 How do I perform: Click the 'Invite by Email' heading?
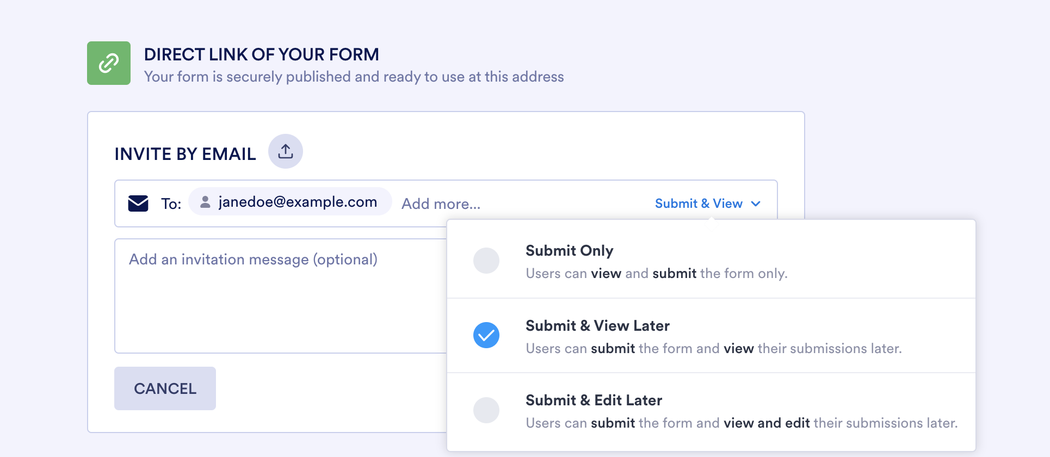pos(185,154)
